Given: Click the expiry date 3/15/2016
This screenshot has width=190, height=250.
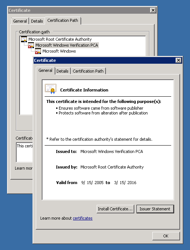Looking at the screenshot, I should click(125, 183).
